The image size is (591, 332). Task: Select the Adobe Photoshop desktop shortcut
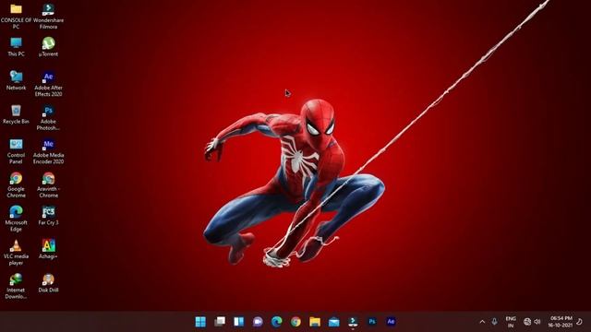pyautogui.click(x=48, y=117)
